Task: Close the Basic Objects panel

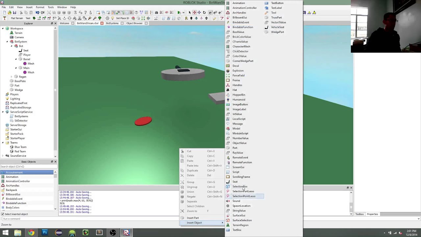Action: tap(55, 162)
